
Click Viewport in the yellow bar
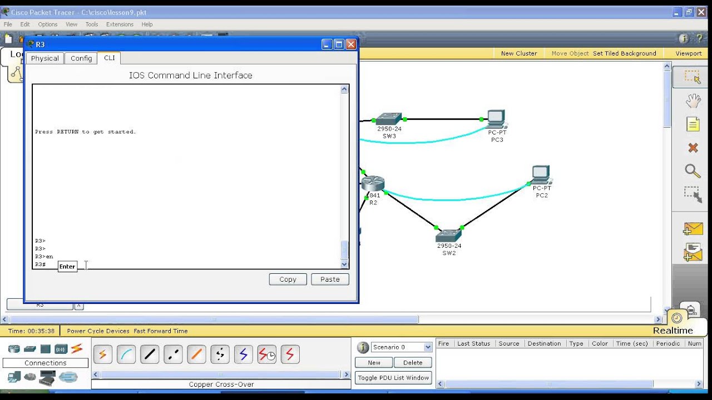tap(689, 53)
